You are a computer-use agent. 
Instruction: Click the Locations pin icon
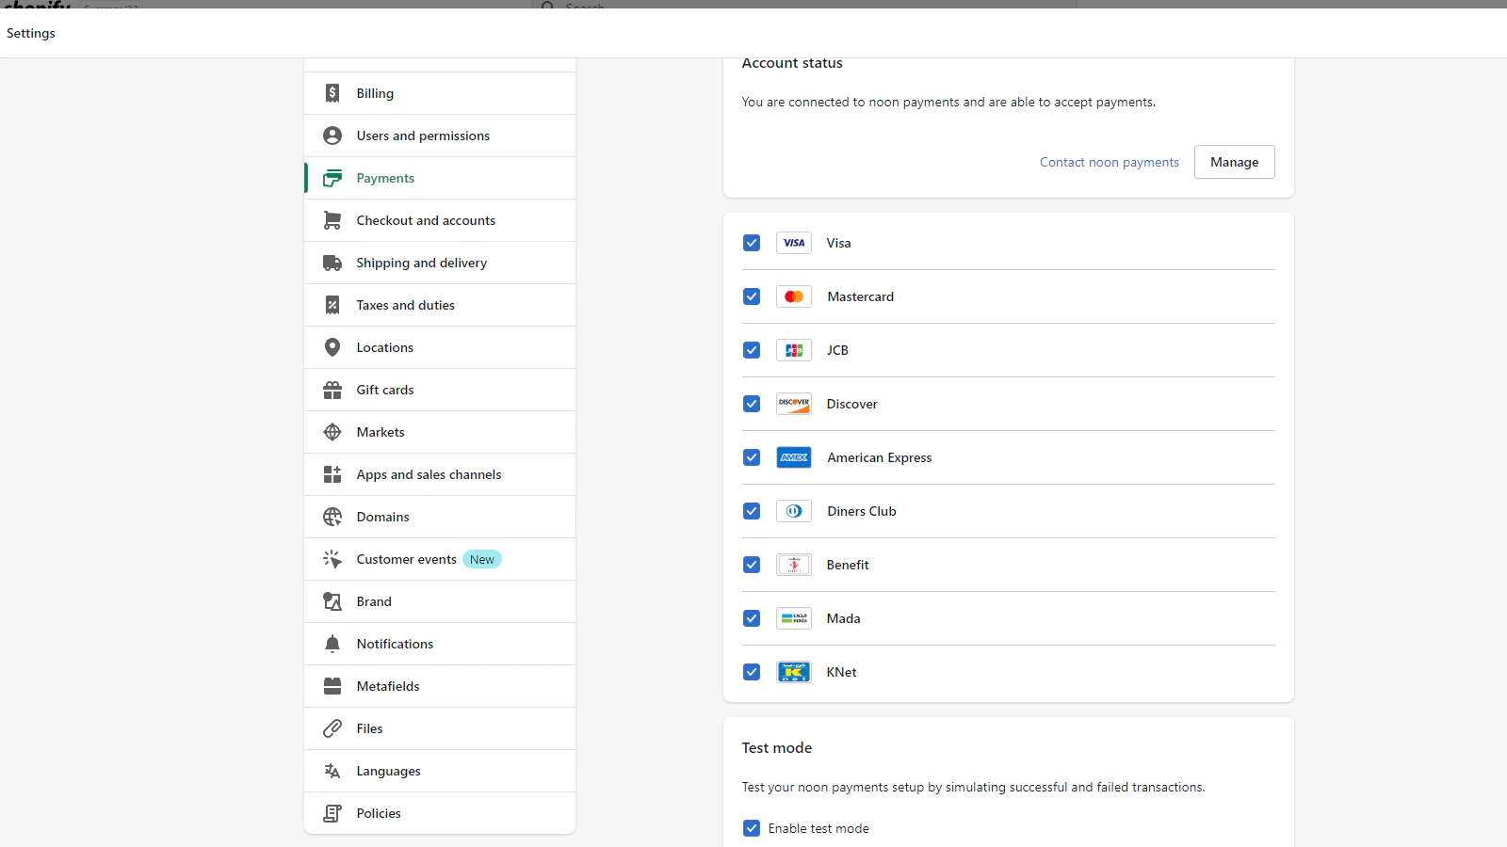click(332, 347)
